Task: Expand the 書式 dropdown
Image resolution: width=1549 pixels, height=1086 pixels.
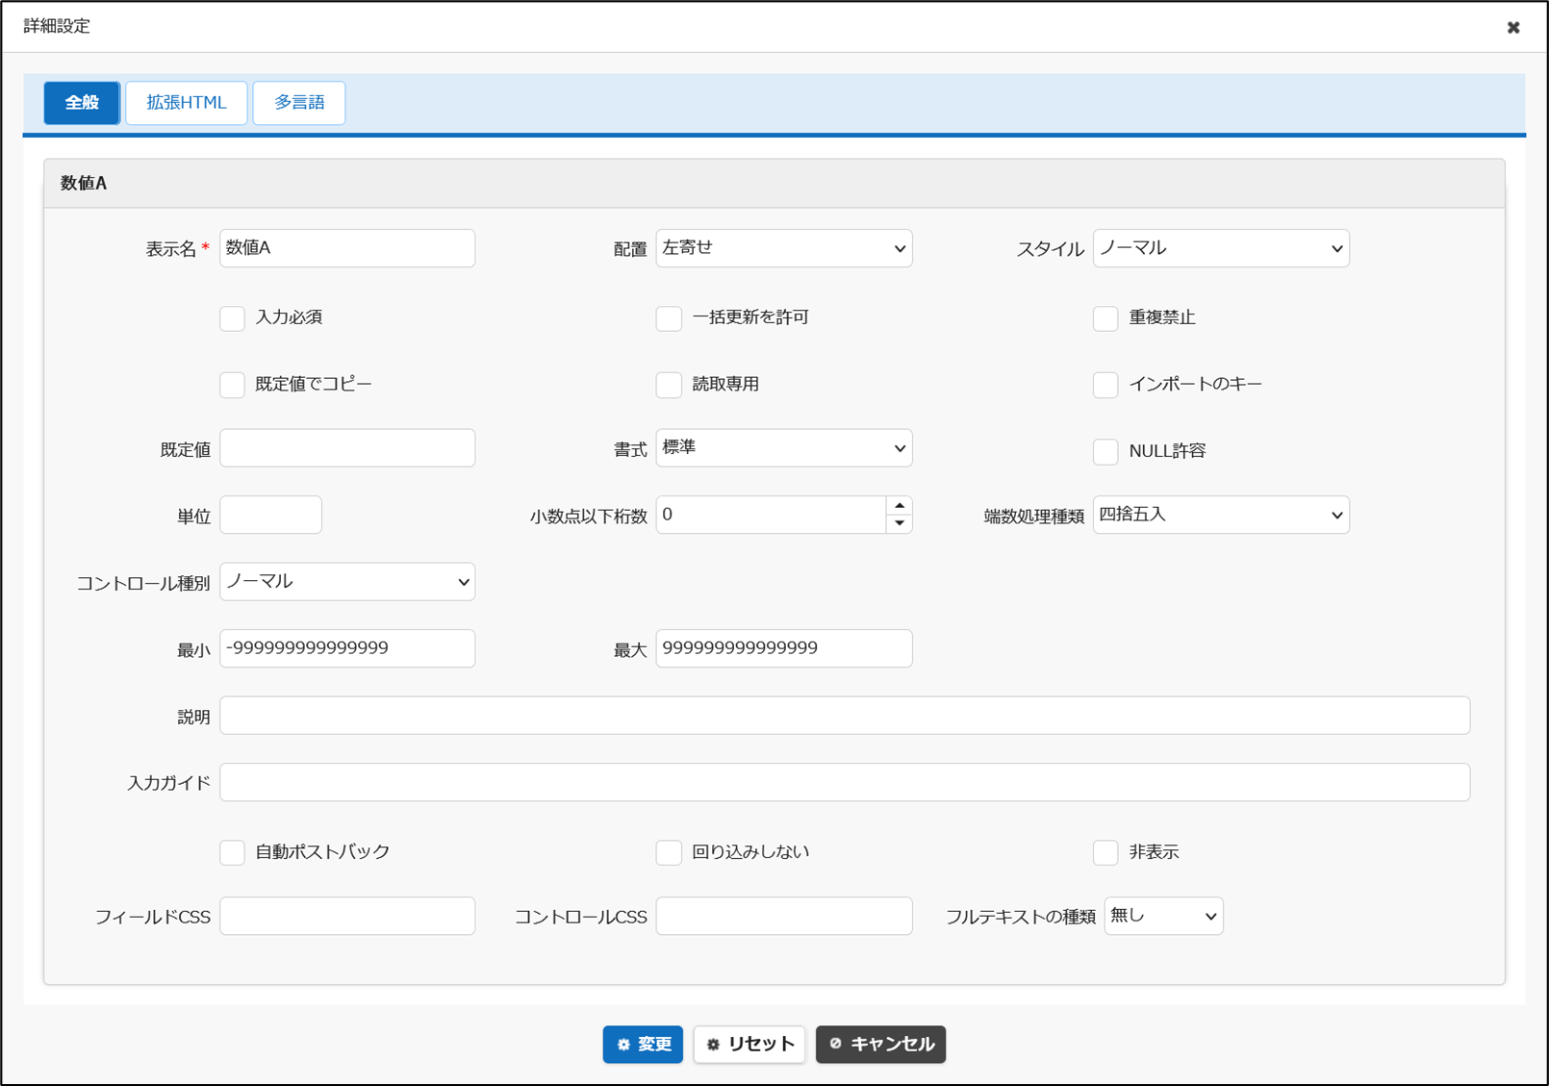Action: [x=783, y=448]
